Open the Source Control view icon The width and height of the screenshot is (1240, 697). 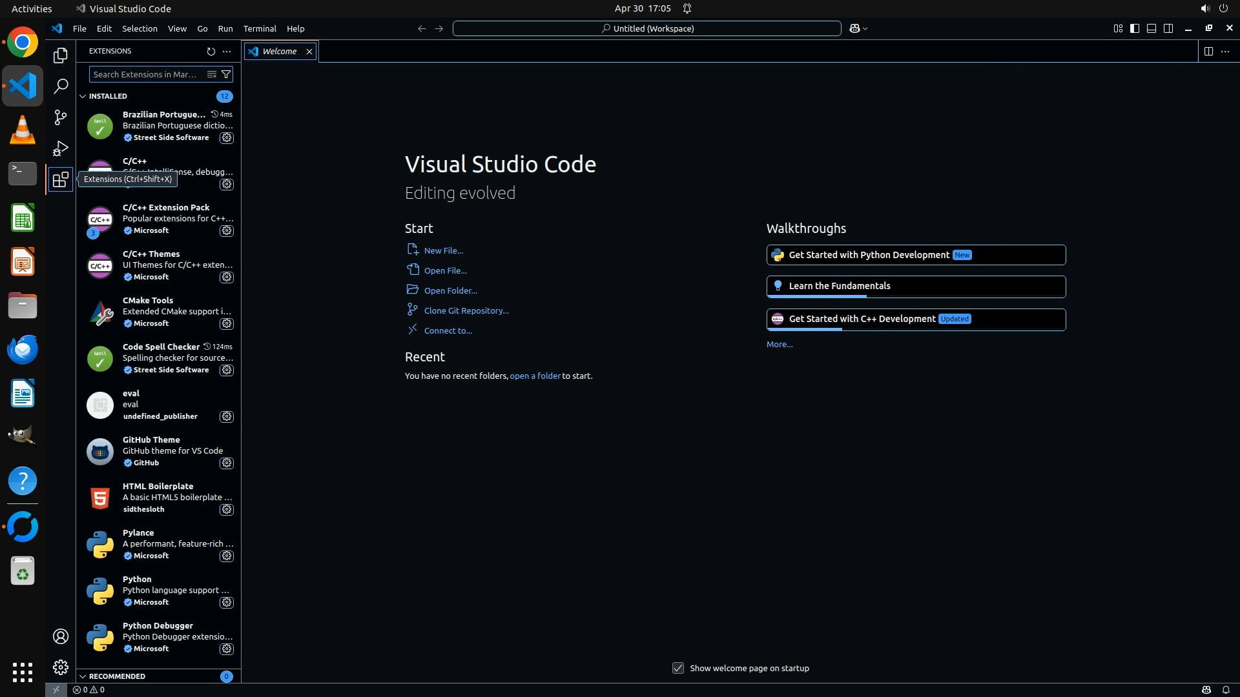point(60,117)
